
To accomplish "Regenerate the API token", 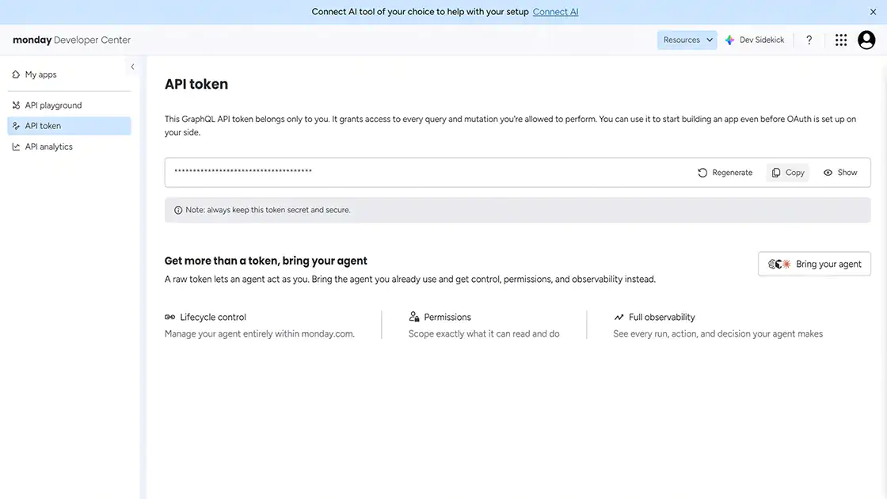I will pyautogui.click(x=725, y=173).
